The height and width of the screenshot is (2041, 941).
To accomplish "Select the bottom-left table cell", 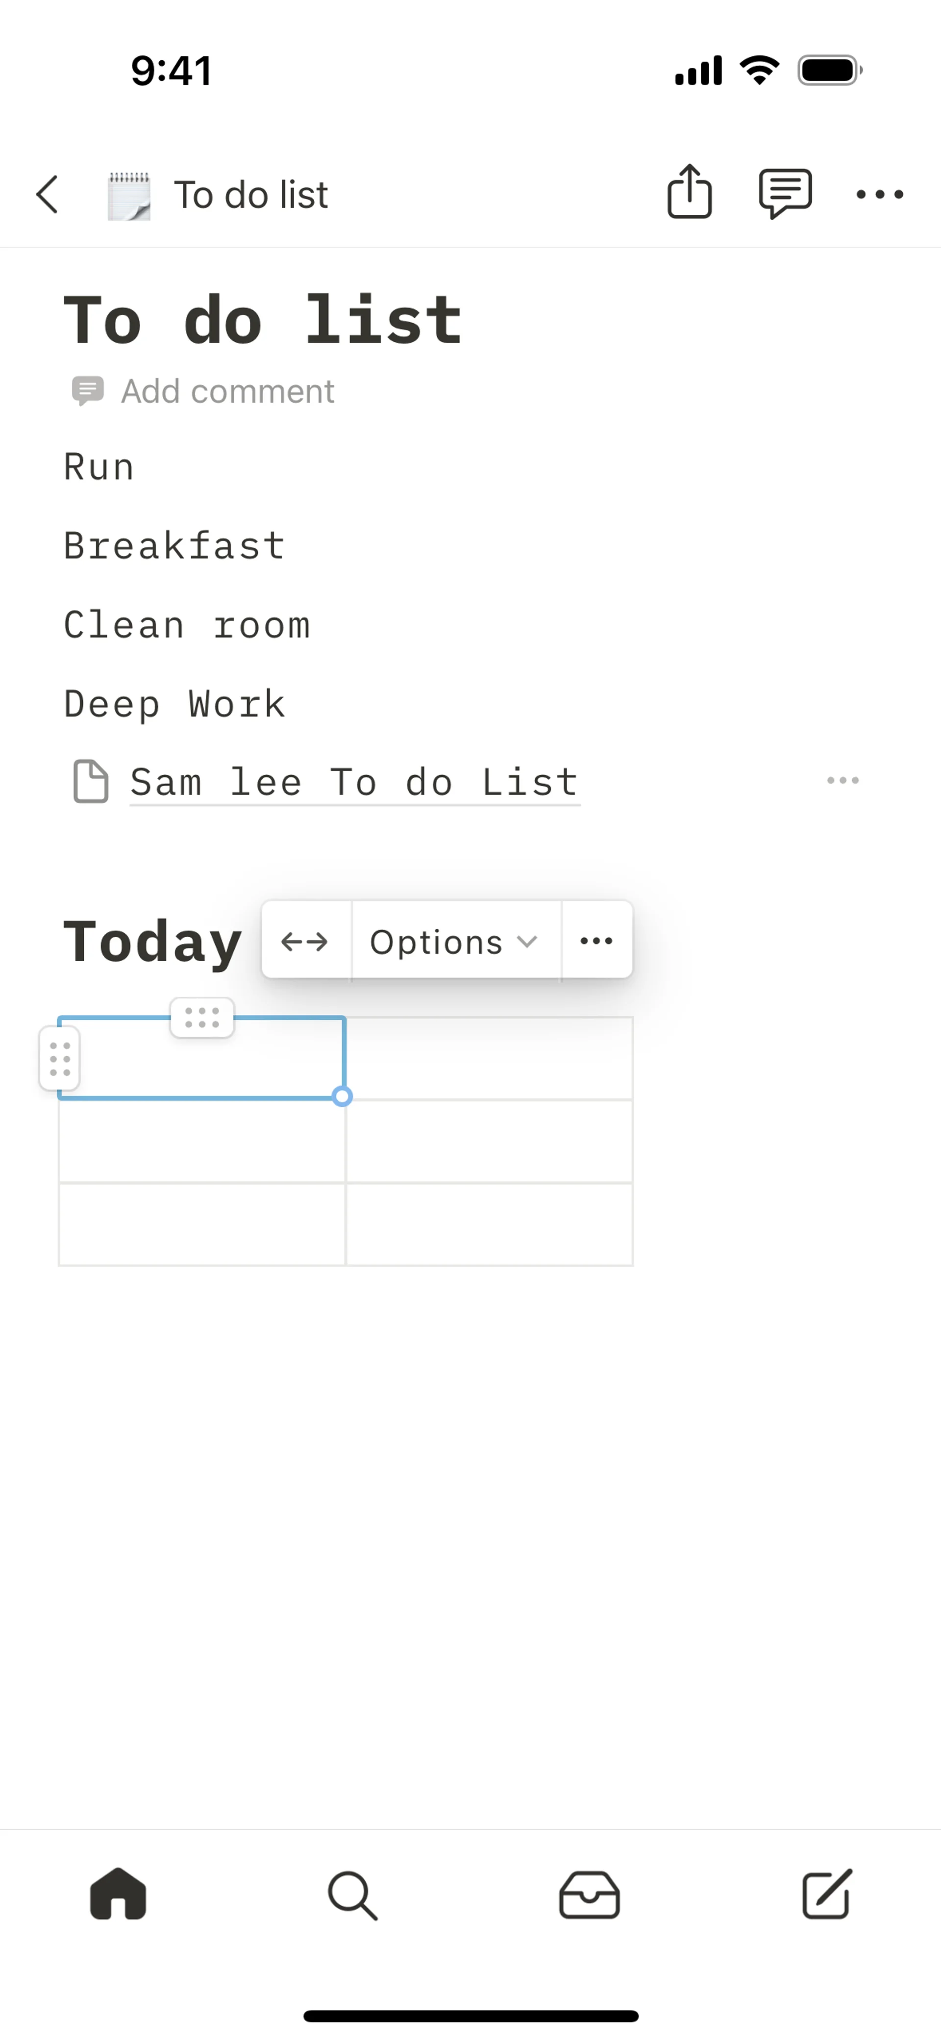I will click(202, 1224).
